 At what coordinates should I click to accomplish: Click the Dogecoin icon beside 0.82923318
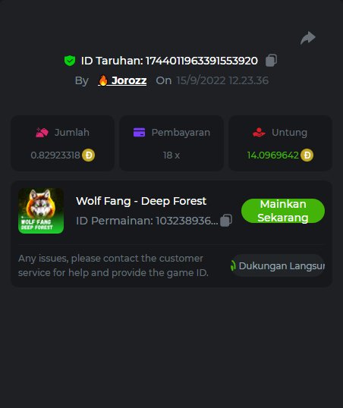click(x=89, y=155)
